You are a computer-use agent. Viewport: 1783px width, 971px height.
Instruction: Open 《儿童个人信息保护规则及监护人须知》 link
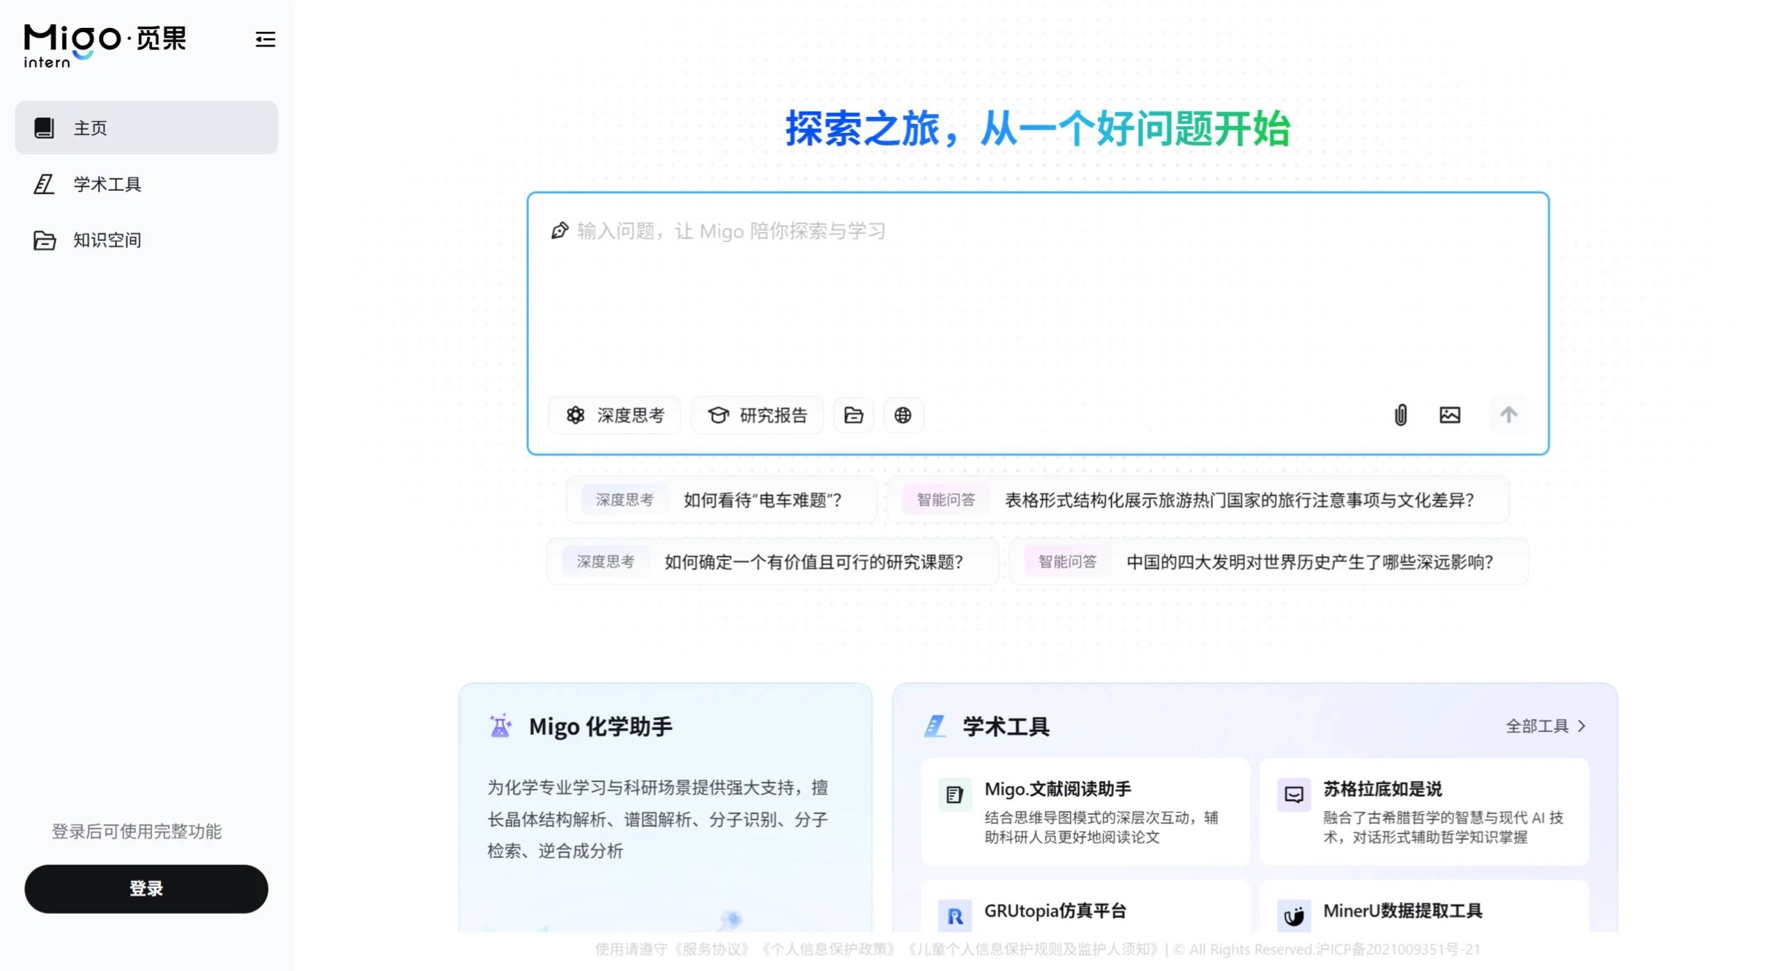point(1032,949)
